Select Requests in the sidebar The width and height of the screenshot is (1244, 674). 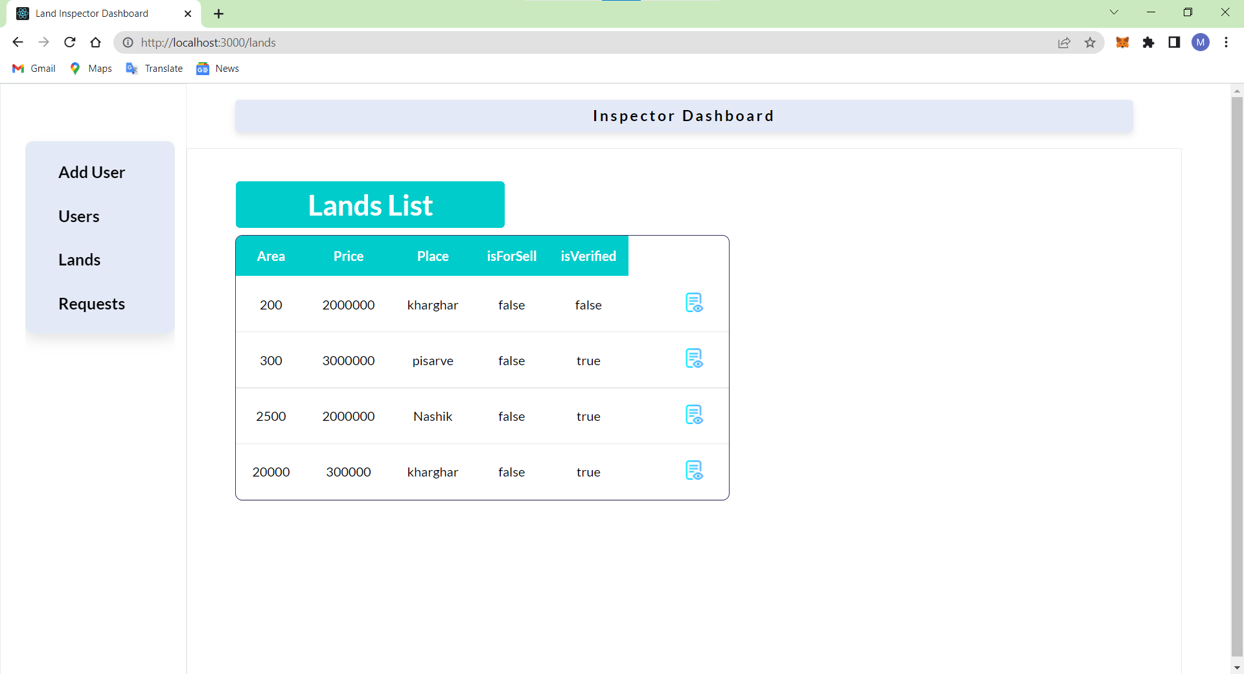pos(91,303)
